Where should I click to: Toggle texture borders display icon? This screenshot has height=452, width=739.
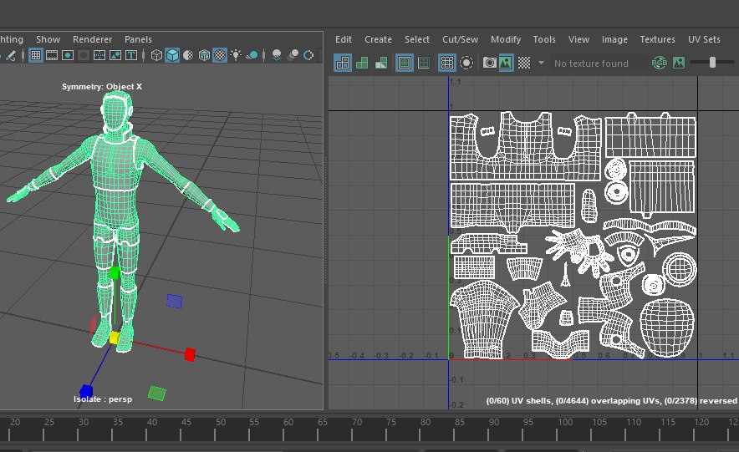click(x=405, y=63)
